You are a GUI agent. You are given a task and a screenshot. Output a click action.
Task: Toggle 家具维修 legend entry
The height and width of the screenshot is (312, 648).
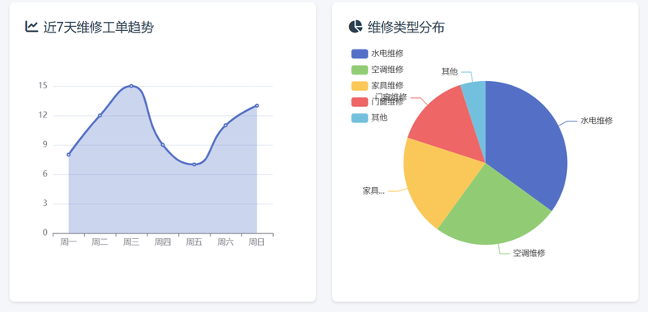pyautogui.click(x=377, y=86)
